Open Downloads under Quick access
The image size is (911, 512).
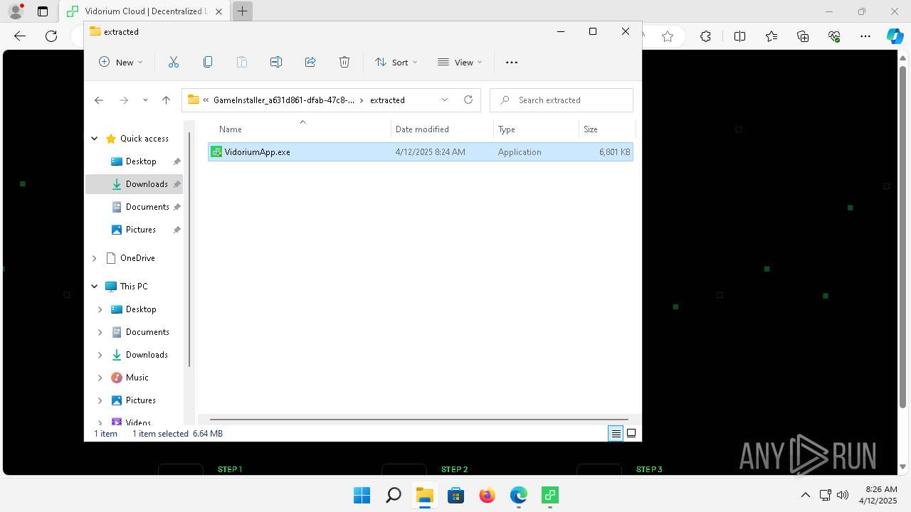(x=134, y=184)
